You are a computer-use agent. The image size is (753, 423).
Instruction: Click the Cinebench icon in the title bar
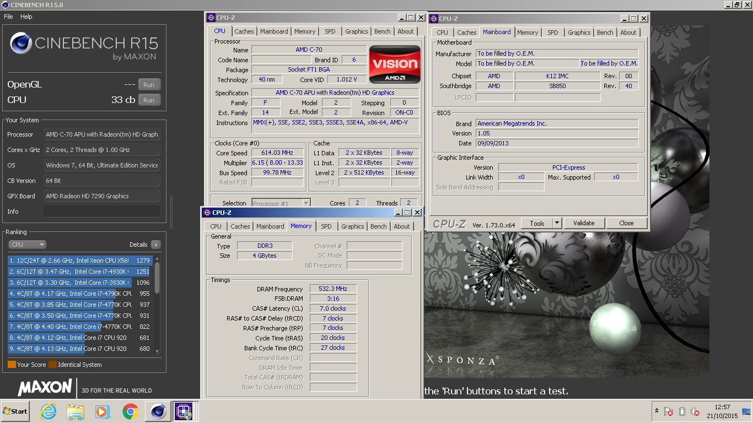pyautogui.click(x=6, y=5)
